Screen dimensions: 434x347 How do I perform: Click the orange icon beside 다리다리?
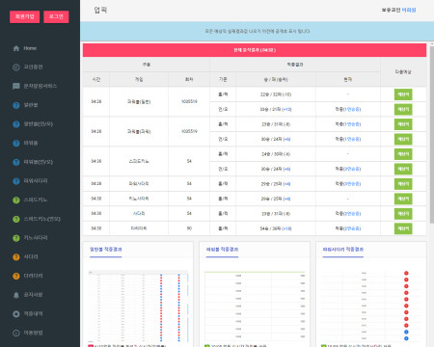(16, 276)
